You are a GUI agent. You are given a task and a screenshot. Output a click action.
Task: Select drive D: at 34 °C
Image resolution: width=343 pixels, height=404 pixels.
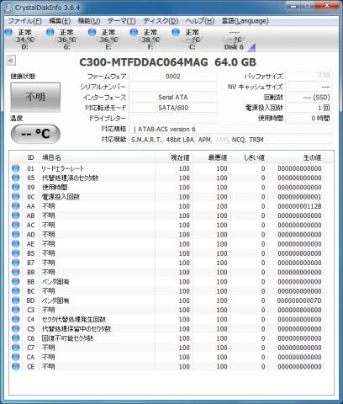tap(20, 40)
